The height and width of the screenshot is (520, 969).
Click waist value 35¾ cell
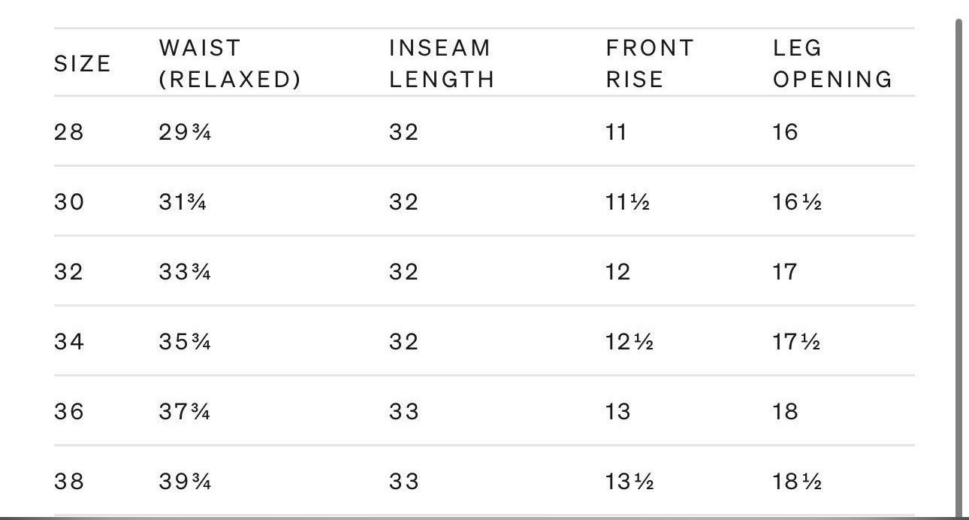pos(185,342)
